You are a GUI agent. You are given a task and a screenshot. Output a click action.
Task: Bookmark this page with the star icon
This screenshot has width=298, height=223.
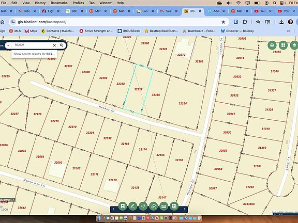[x=224, y=22]
